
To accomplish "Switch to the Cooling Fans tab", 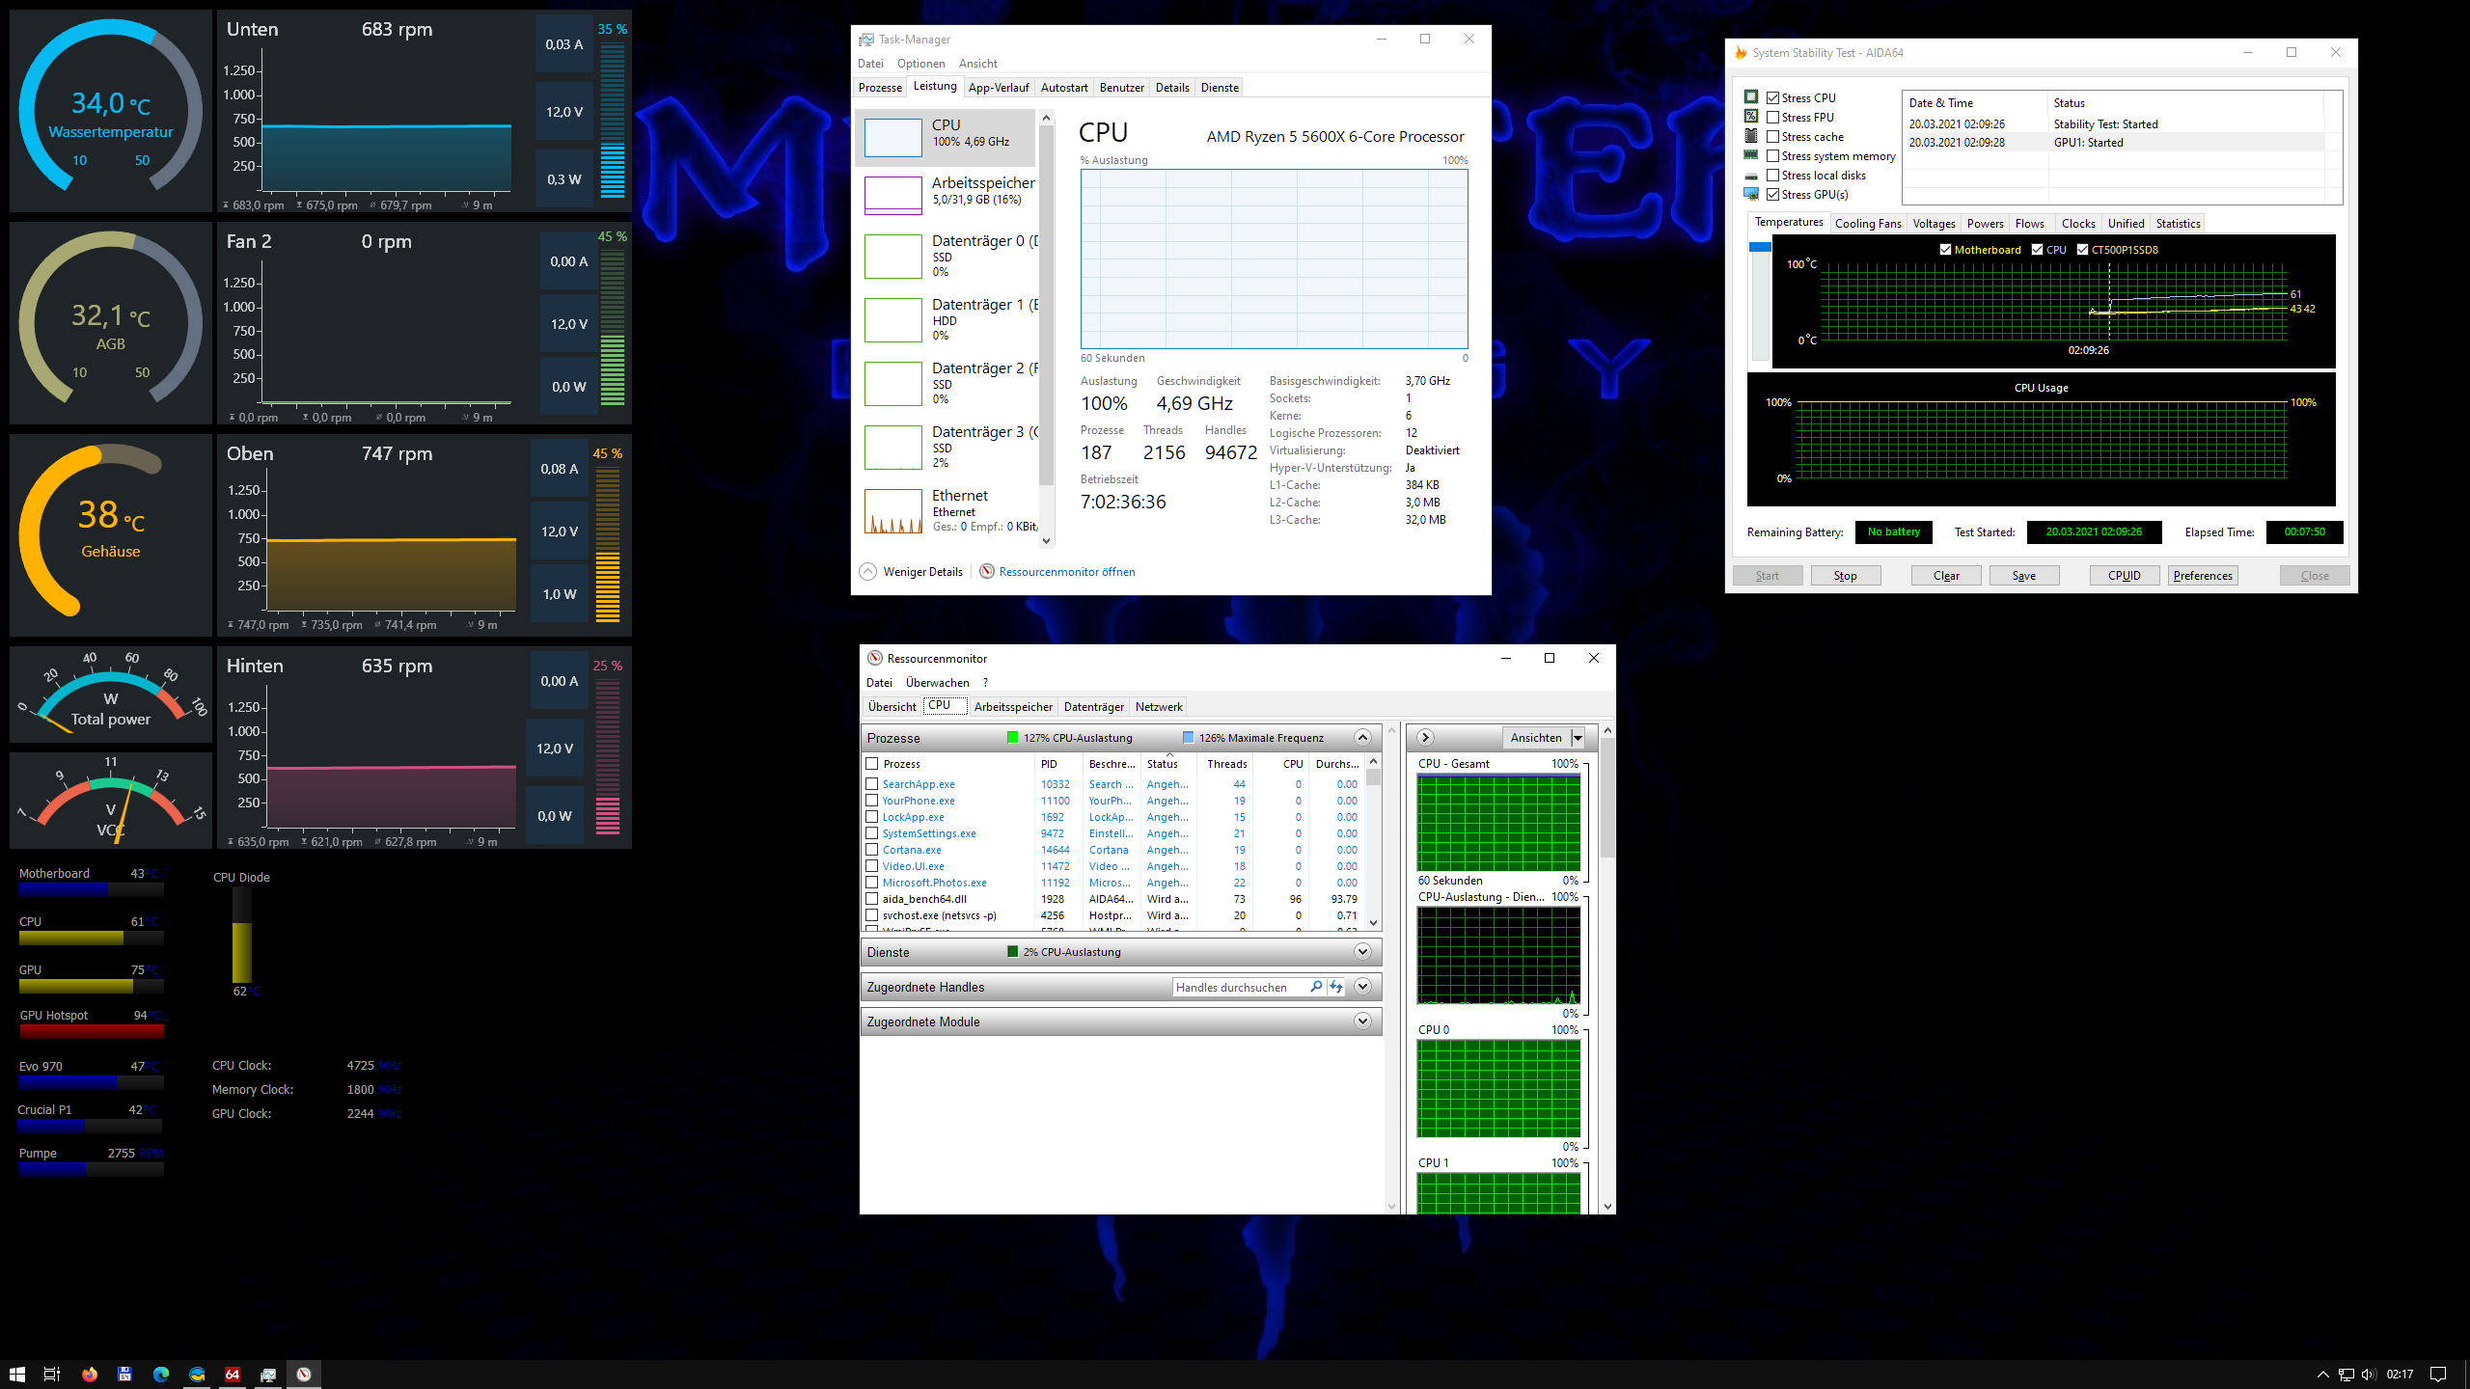I will (x=1867, y=224).
